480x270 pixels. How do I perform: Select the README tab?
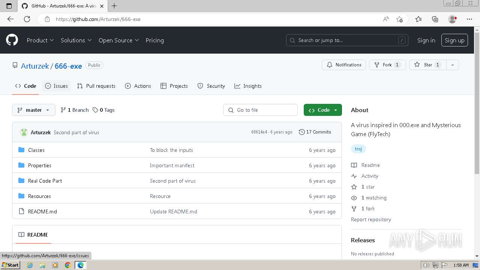[33, 235]
